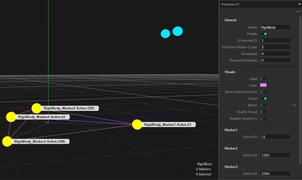The width and height of the screenshot is (302, 180).
Task: Select the yellow RigidBody_Marker1 sphere
Action: tap(137, 125)
